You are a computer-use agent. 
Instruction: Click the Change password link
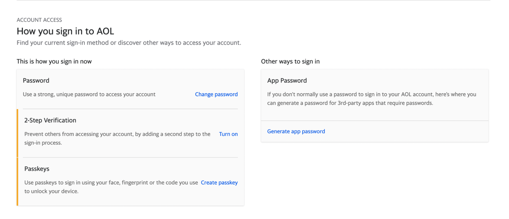pos(216,94)
